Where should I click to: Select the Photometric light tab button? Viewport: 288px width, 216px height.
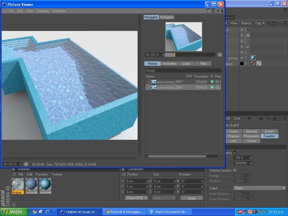[x=251, y=136]
